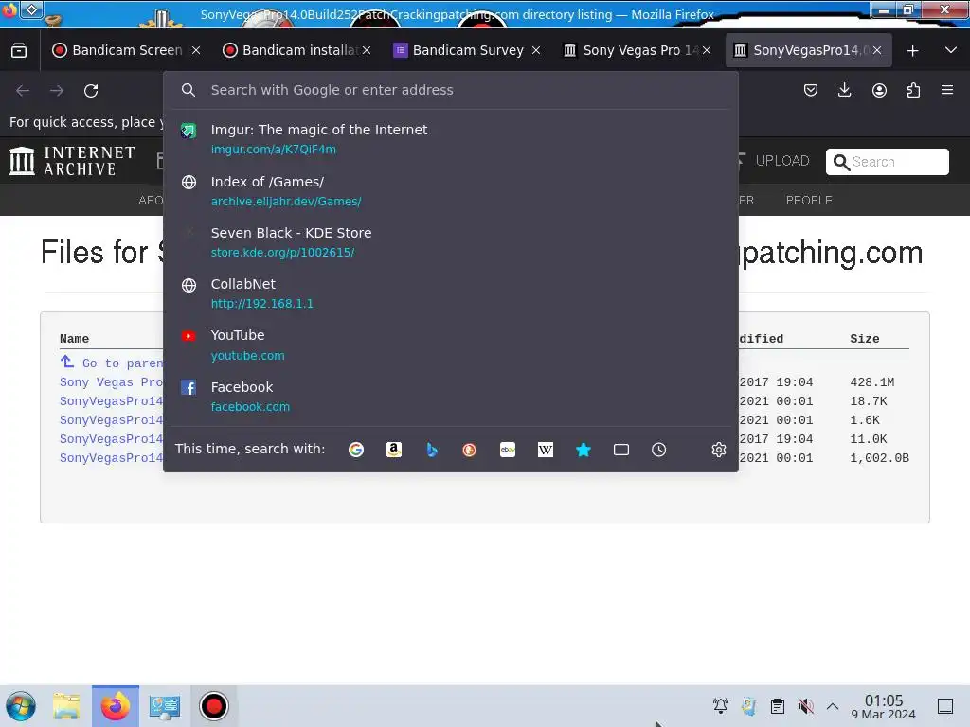Click Go to parent directory link
Viewport: 970px width, 727px height.
[x=112, y=363]
